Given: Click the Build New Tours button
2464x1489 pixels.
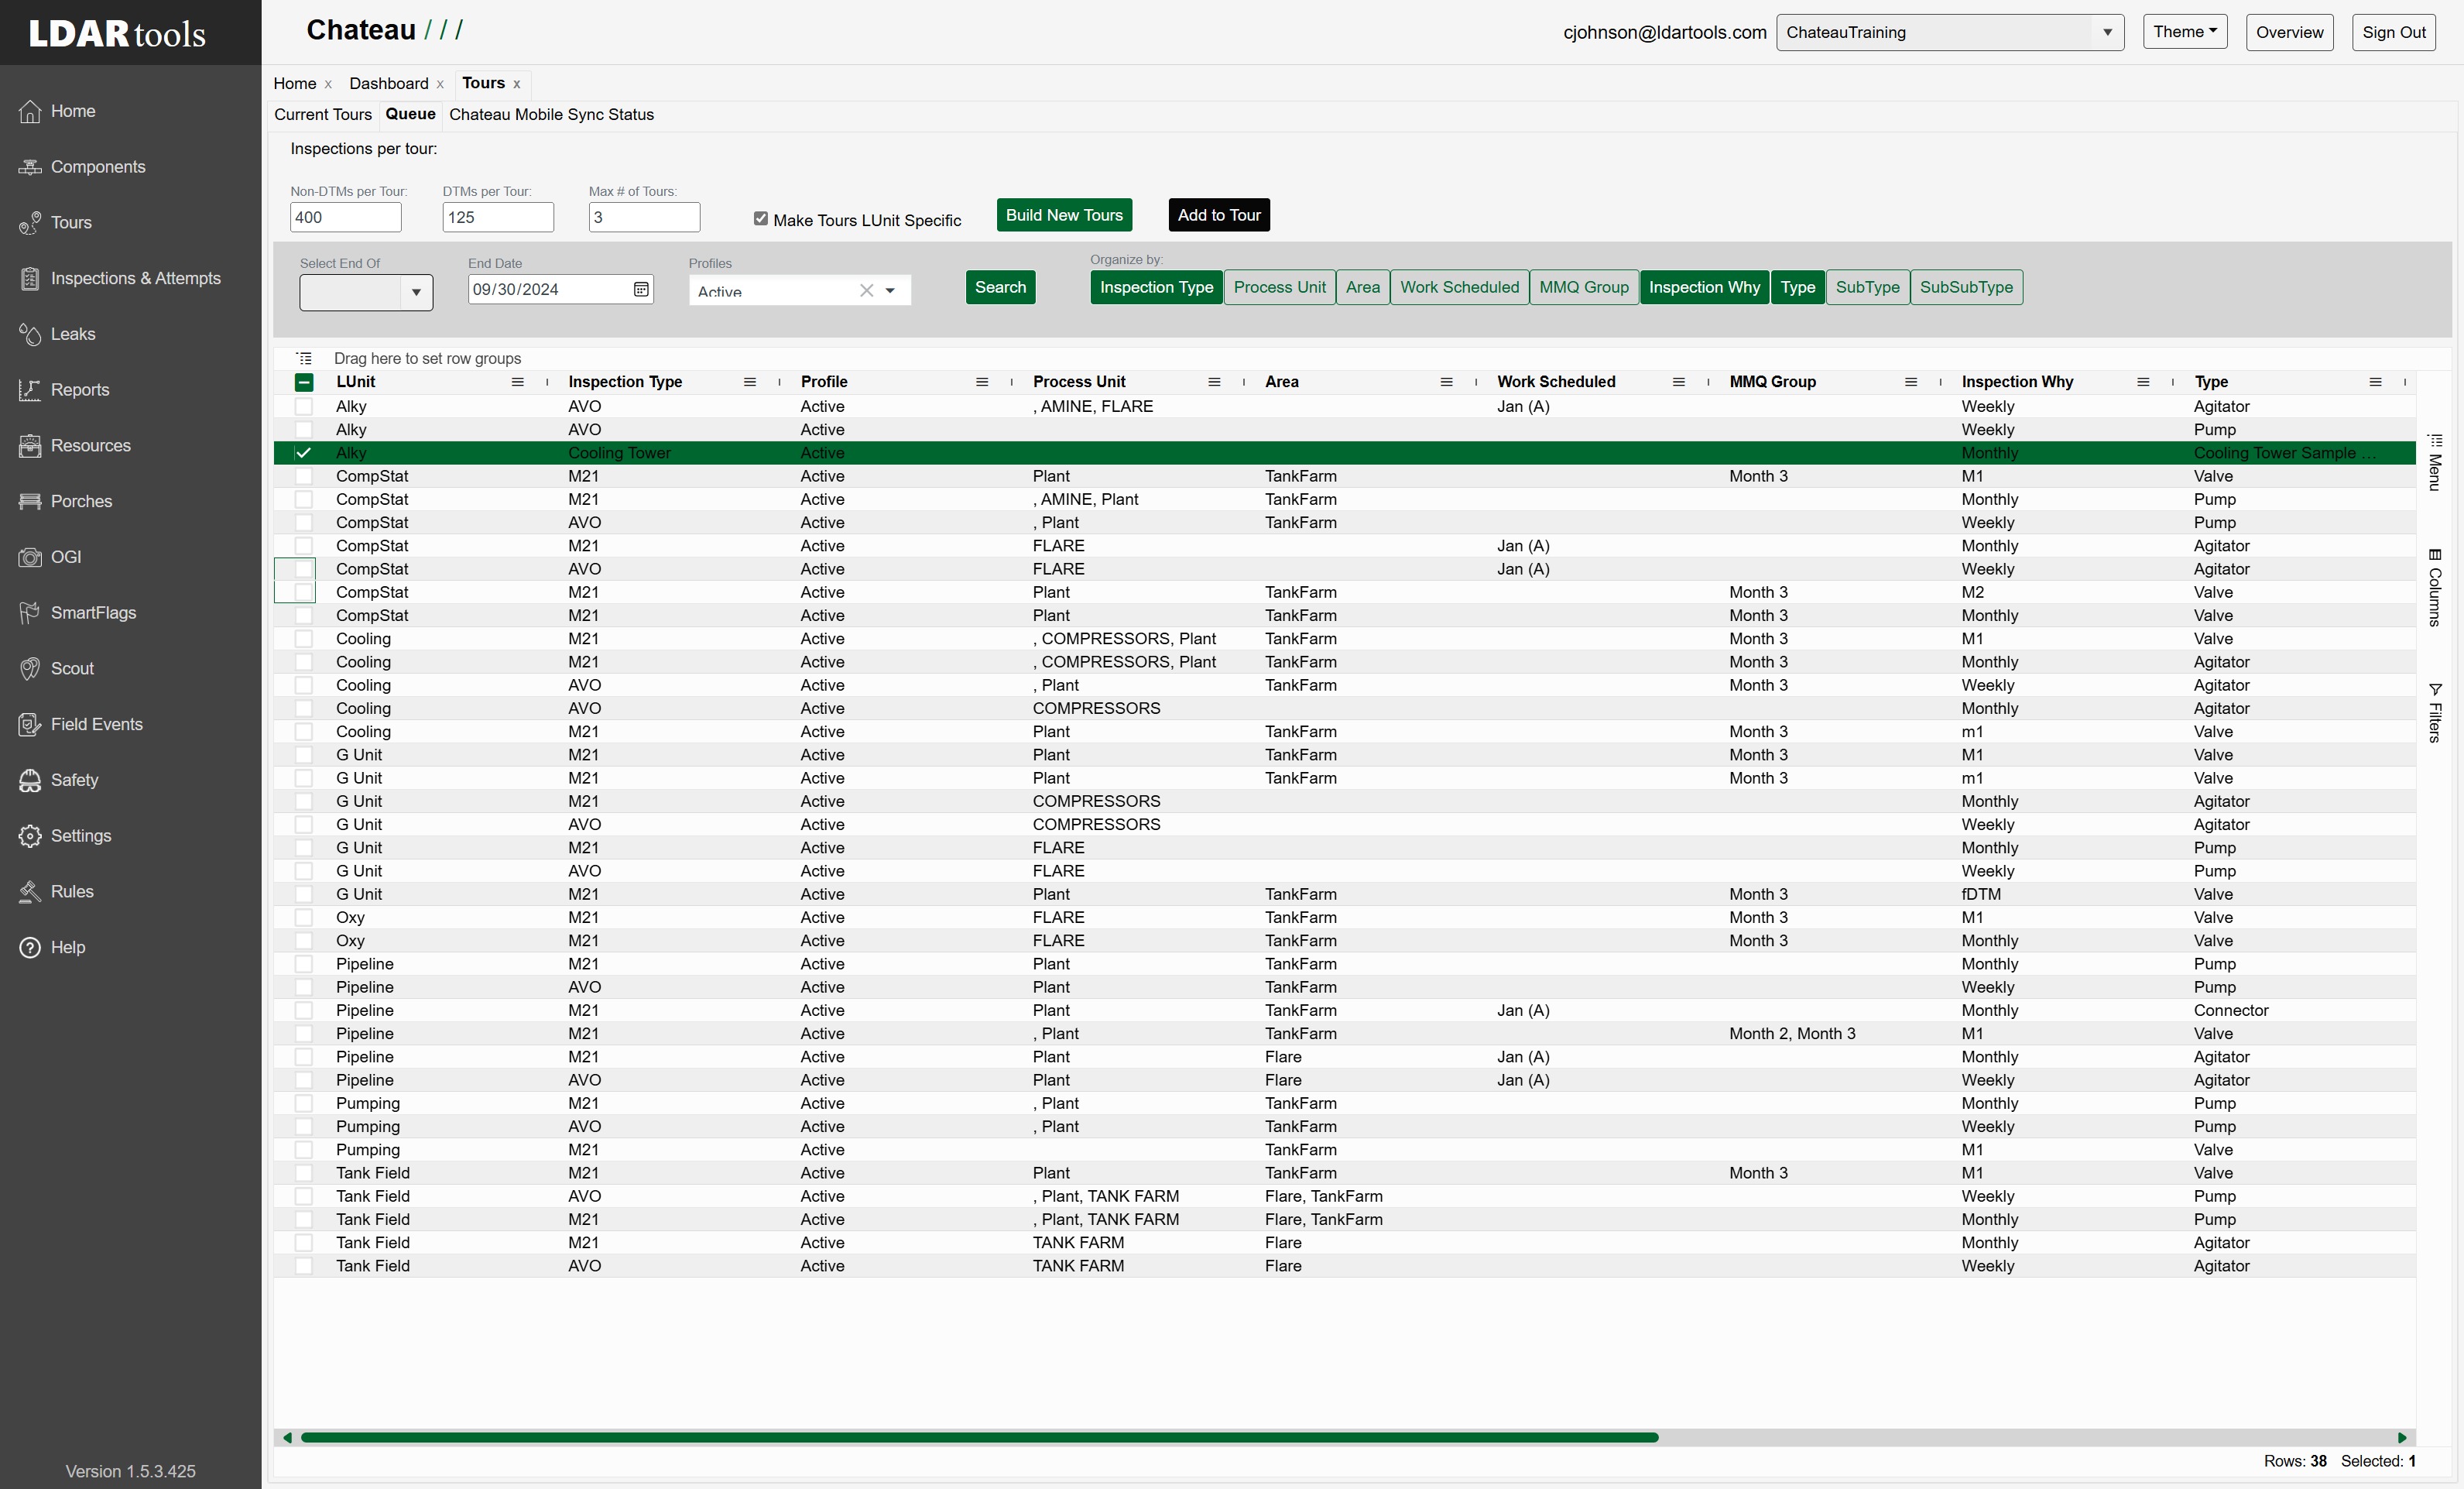Looking at the screenshot, I should tap(1064, 215).
